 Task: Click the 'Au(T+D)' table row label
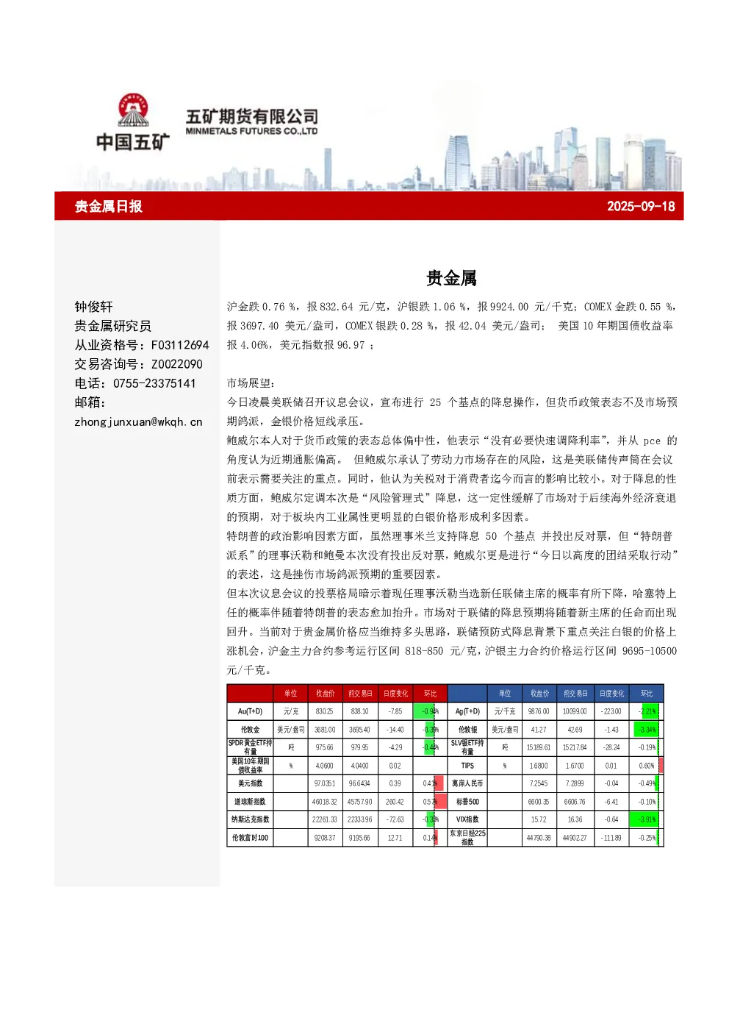tap(250, 711)
